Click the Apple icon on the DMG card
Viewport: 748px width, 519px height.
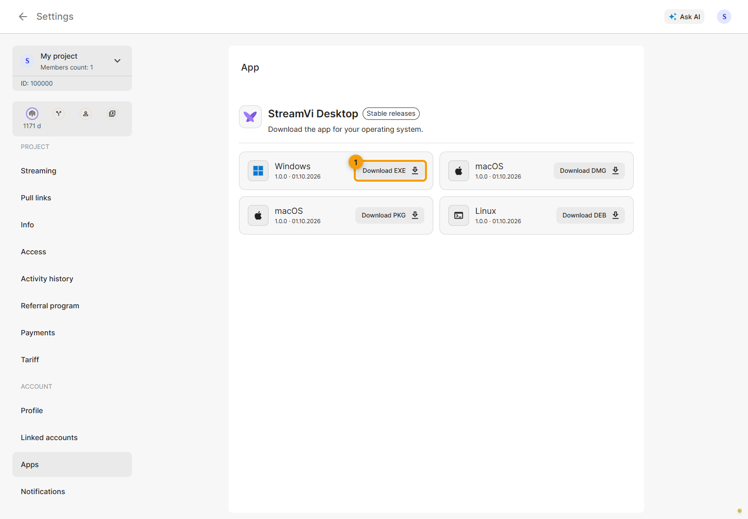[x=459, y=171]
